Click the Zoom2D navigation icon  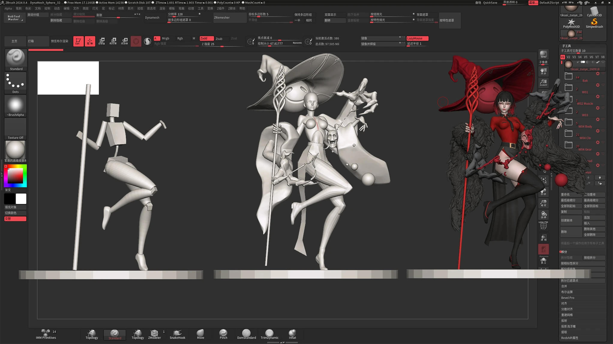pyautogui.click(x=543, y=83)
